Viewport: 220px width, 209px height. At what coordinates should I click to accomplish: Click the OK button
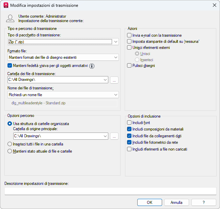click(150, 202)
